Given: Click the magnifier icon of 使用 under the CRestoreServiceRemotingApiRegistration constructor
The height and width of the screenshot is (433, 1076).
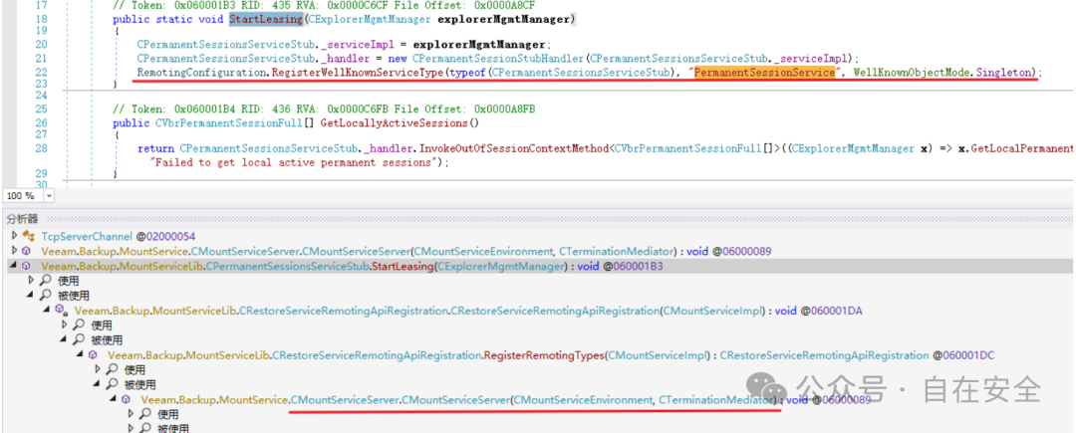Looking at the screenshot, I should point(79,325).
